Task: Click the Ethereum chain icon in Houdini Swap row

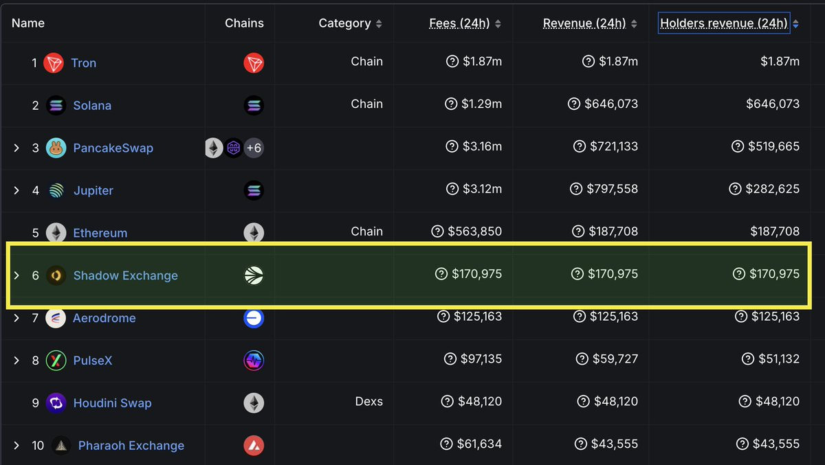Action: (254, 403)
